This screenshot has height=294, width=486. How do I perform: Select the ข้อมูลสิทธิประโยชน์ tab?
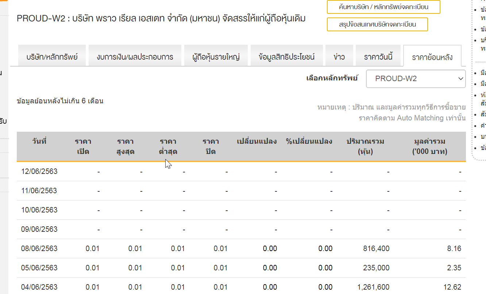coord(287,56)
